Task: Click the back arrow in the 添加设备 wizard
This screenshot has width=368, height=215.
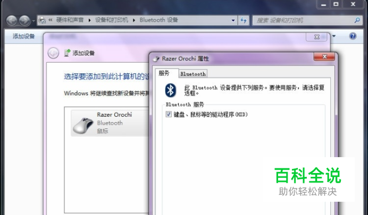Action: coord(53,53)
